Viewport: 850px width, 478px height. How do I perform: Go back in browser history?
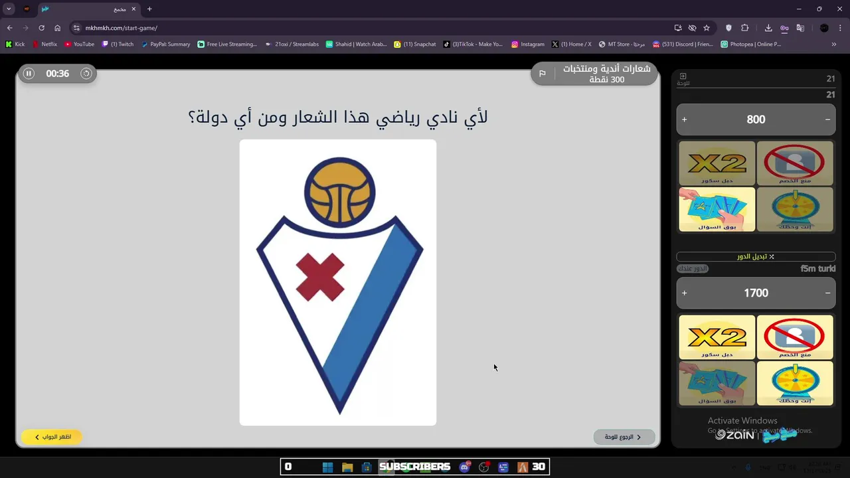tap(9, 28)
